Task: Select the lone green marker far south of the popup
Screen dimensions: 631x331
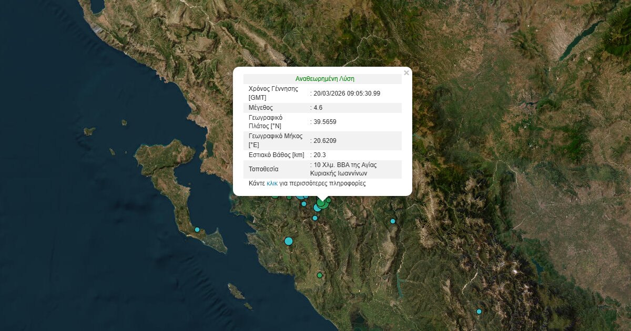Action: [319, 275]
